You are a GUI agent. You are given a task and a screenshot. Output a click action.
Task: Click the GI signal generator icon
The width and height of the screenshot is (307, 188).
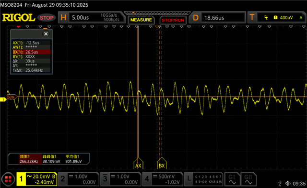coord(232,179)
